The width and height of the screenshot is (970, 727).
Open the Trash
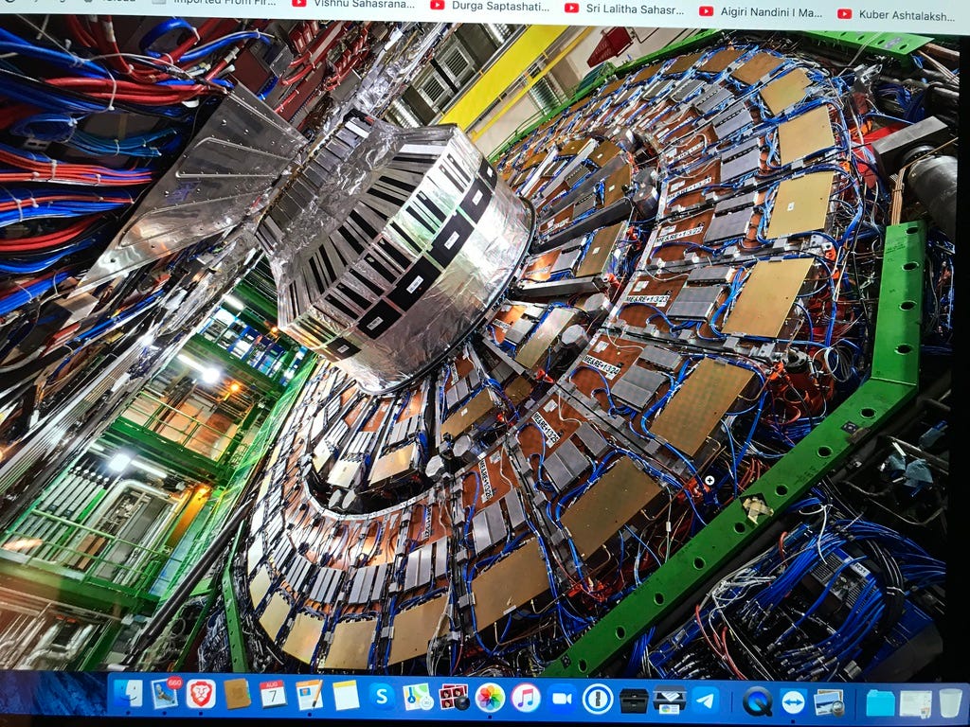(950, 704)
